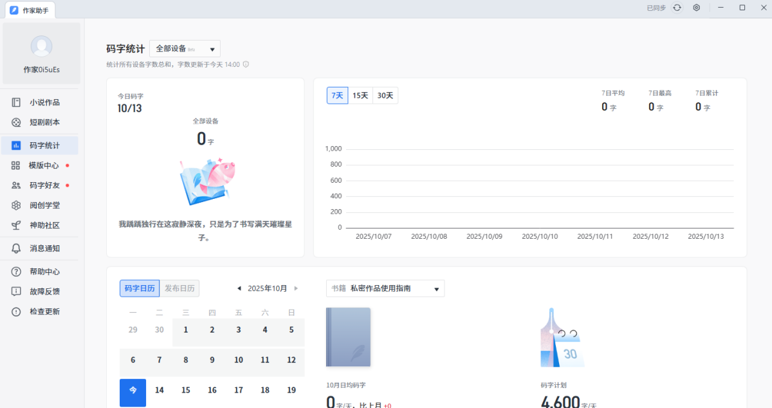Go to previous month in calendar
772x408 pixels.
coord(239,288)
